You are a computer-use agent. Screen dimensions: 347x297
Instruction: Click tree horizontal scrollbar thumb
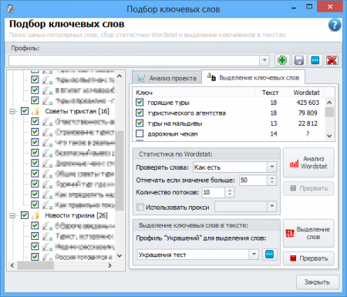(35, 265)
